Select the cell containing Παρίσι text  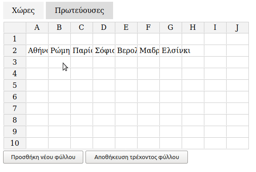[82, 50]
